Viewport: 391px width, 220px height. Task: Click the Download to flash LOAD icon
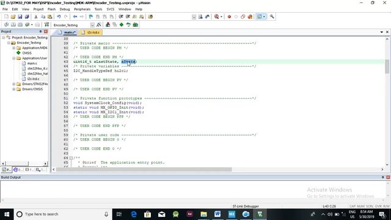tap(46, 24)
